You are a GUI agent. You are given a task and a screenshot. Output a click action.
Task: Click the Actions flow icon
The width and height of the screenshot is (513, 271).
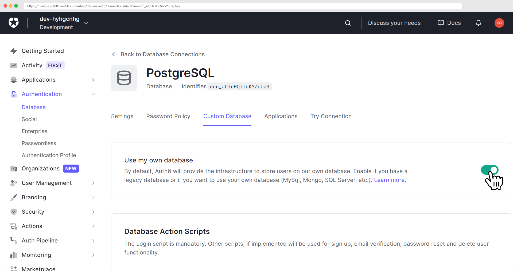pyautogui.click(x=14, y=226)
